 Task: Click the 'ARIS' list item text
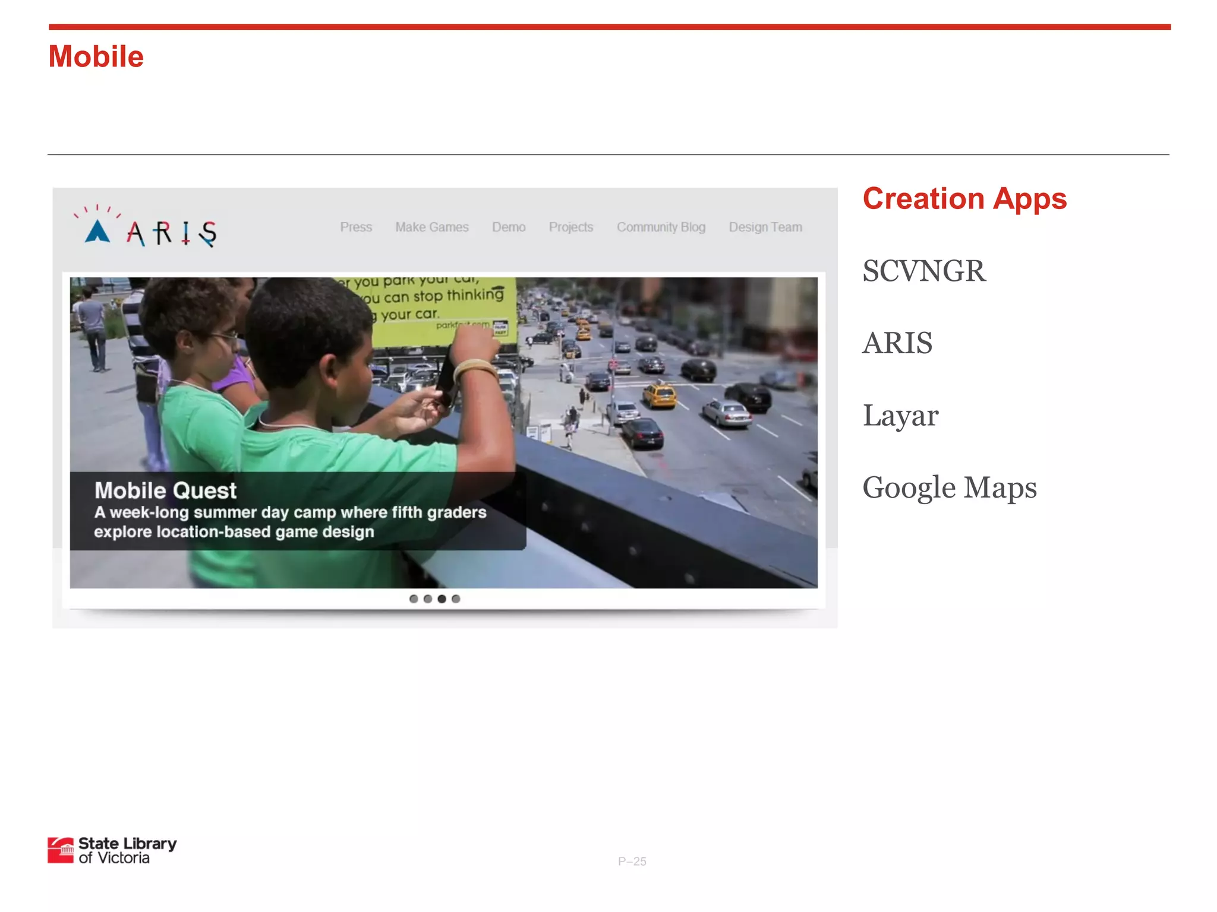897,343
